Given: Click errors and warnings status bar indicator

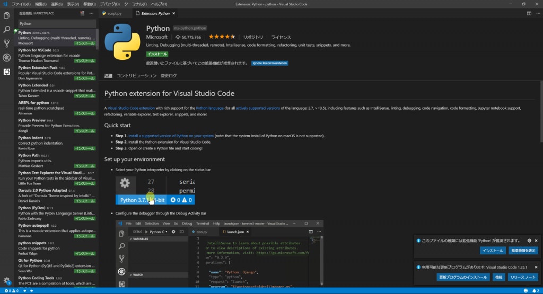Looking at the screenshot, I should [12, 291].
